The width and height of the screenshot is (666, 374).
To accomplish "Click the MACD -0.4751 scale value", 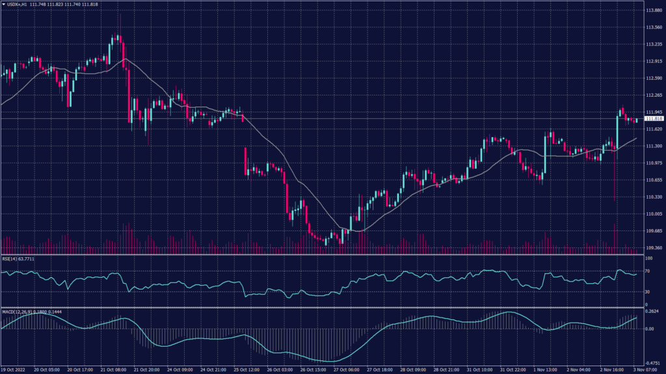I will [x=652, y=364].
